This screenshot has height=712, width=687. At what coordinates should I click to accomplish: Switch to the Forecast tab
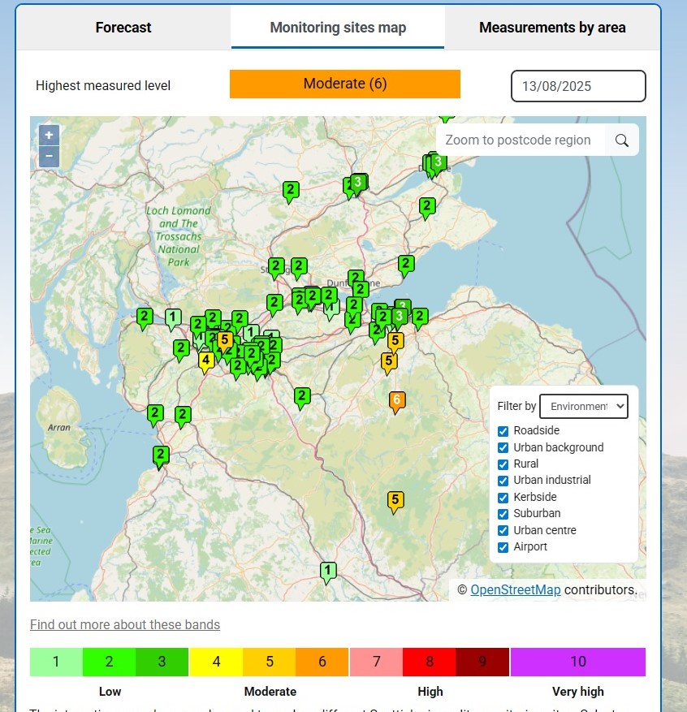coord(123,27)
